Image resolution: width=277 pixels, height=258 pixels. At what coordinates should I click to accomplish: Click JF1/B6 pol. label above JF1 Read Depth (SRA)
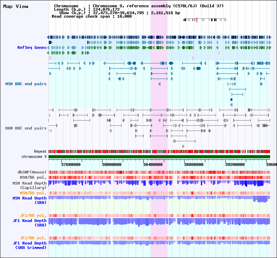[33, 215]
